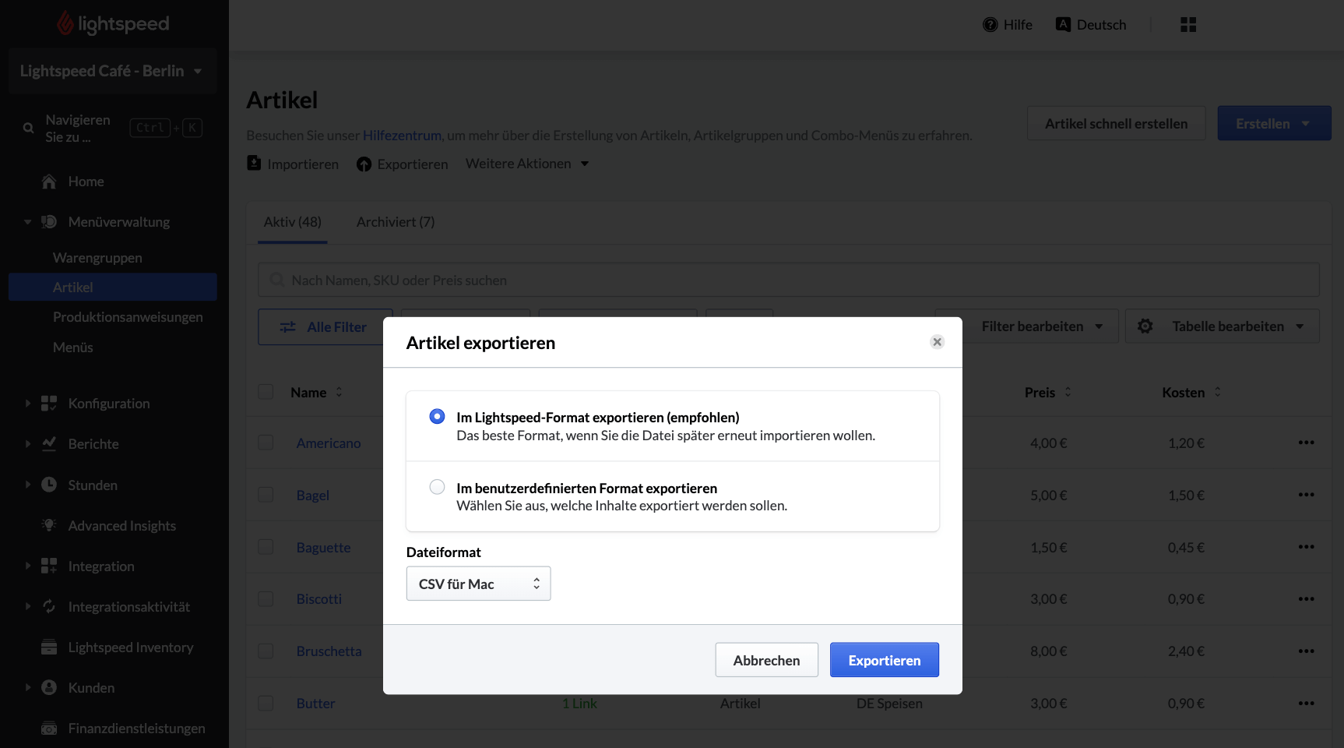Click the Hilfe question mark icon
The width and height of the screenshot is (1344, 748).
[990, 25]
